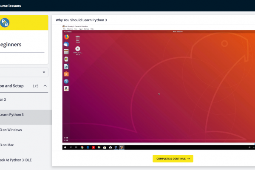The width and height of the screenshot is (255, 170).
Task: Show Applications grid at dock bottom
Action: click(66, 139)
